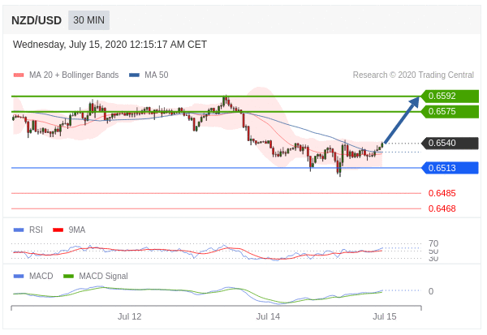Click the MA 50 blue legend swatch
Image resolution: width=487 pixels, height=335 pixels.
point(134,75)
